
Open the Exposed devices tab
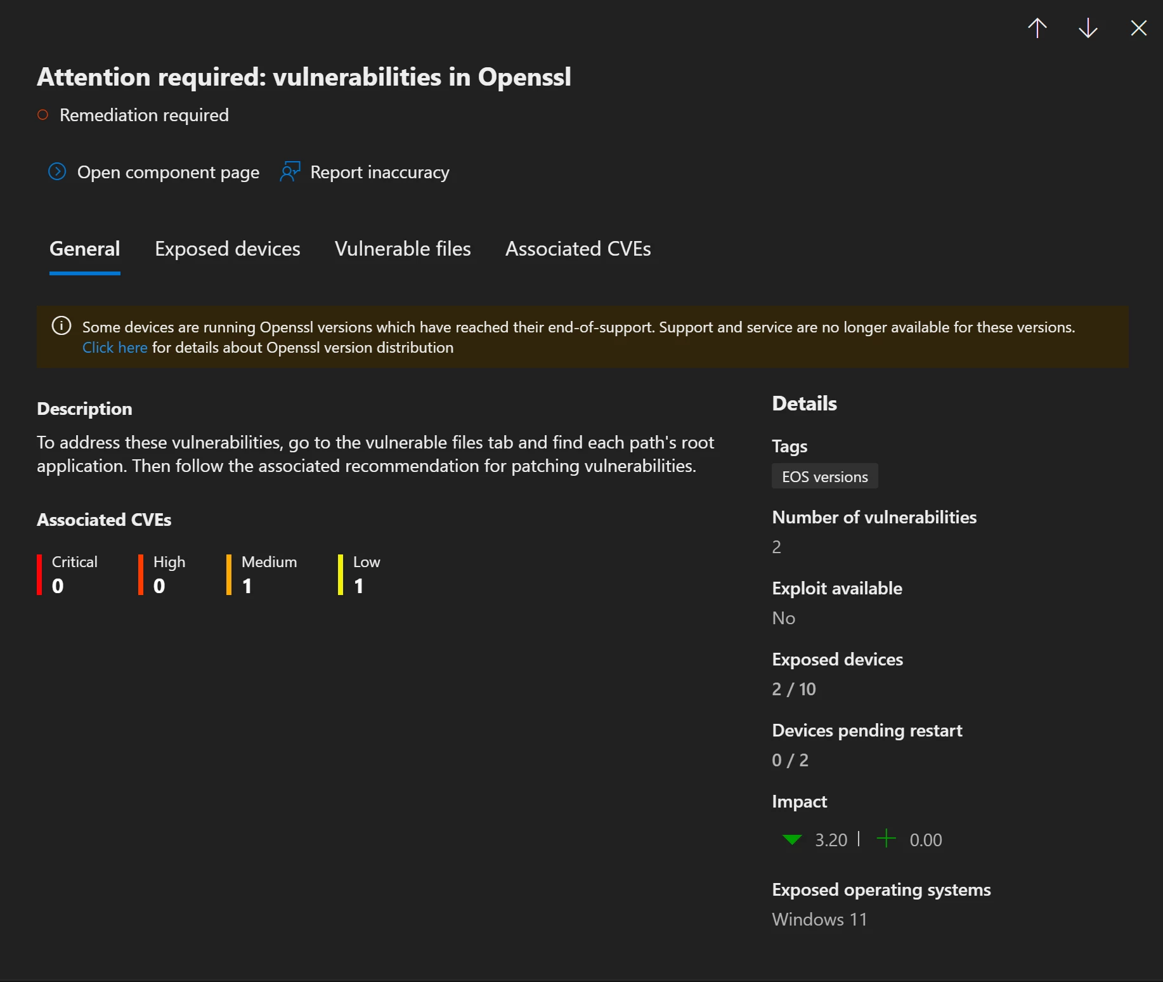(228, 249)
